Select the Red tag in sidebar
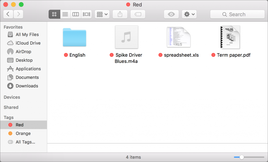Screen dimensions: 268x162 [24, 125]
